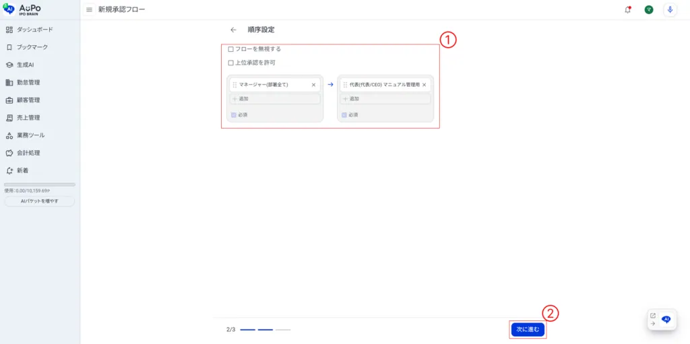Grab the drag handle of 代表(代表/CEO) item

coord(345,85)
